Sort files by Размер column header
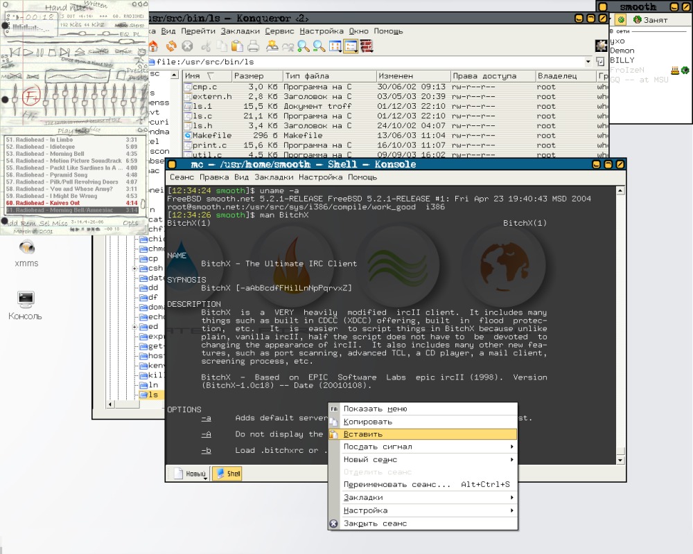This screenshot has width=693, height=554. pyautogui.click(x=256, y=76)
